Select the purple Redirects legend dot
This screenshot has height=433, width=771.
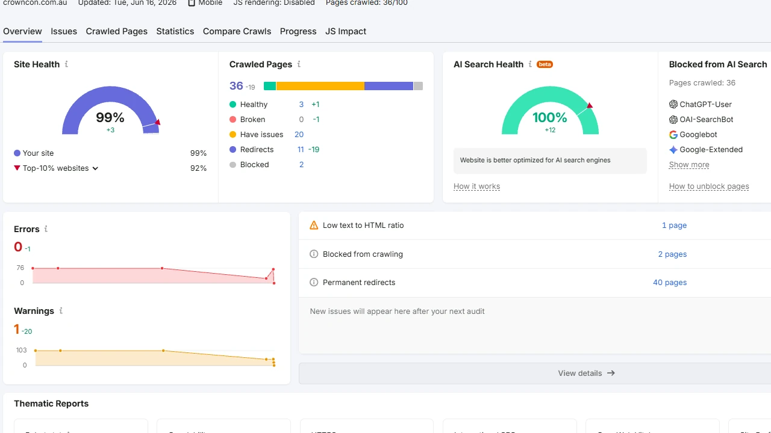click(233, 149)
